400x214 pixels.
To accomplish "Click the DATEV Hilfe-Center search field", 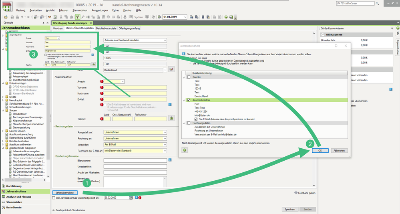I will (356, 3).
